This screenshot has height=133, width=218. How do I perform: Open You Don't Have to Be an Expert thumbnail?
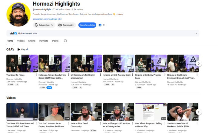click(54, 112)
